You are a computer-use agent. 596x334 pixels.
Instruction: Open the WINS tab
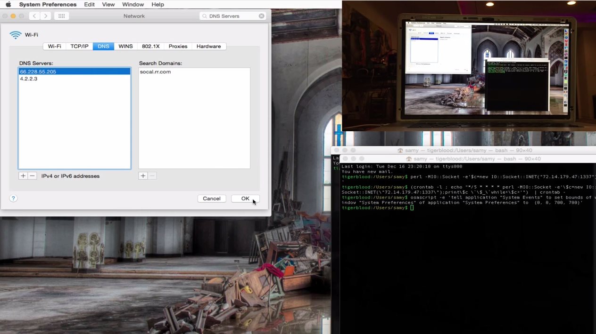click(x=125, y=46)
